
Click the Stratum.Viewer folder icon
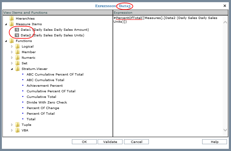tap(18, 69)
